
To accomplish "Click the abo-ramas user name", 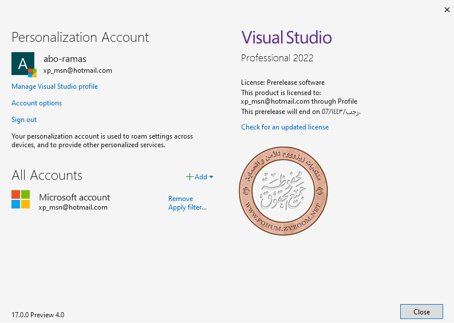I will [65, 59].
